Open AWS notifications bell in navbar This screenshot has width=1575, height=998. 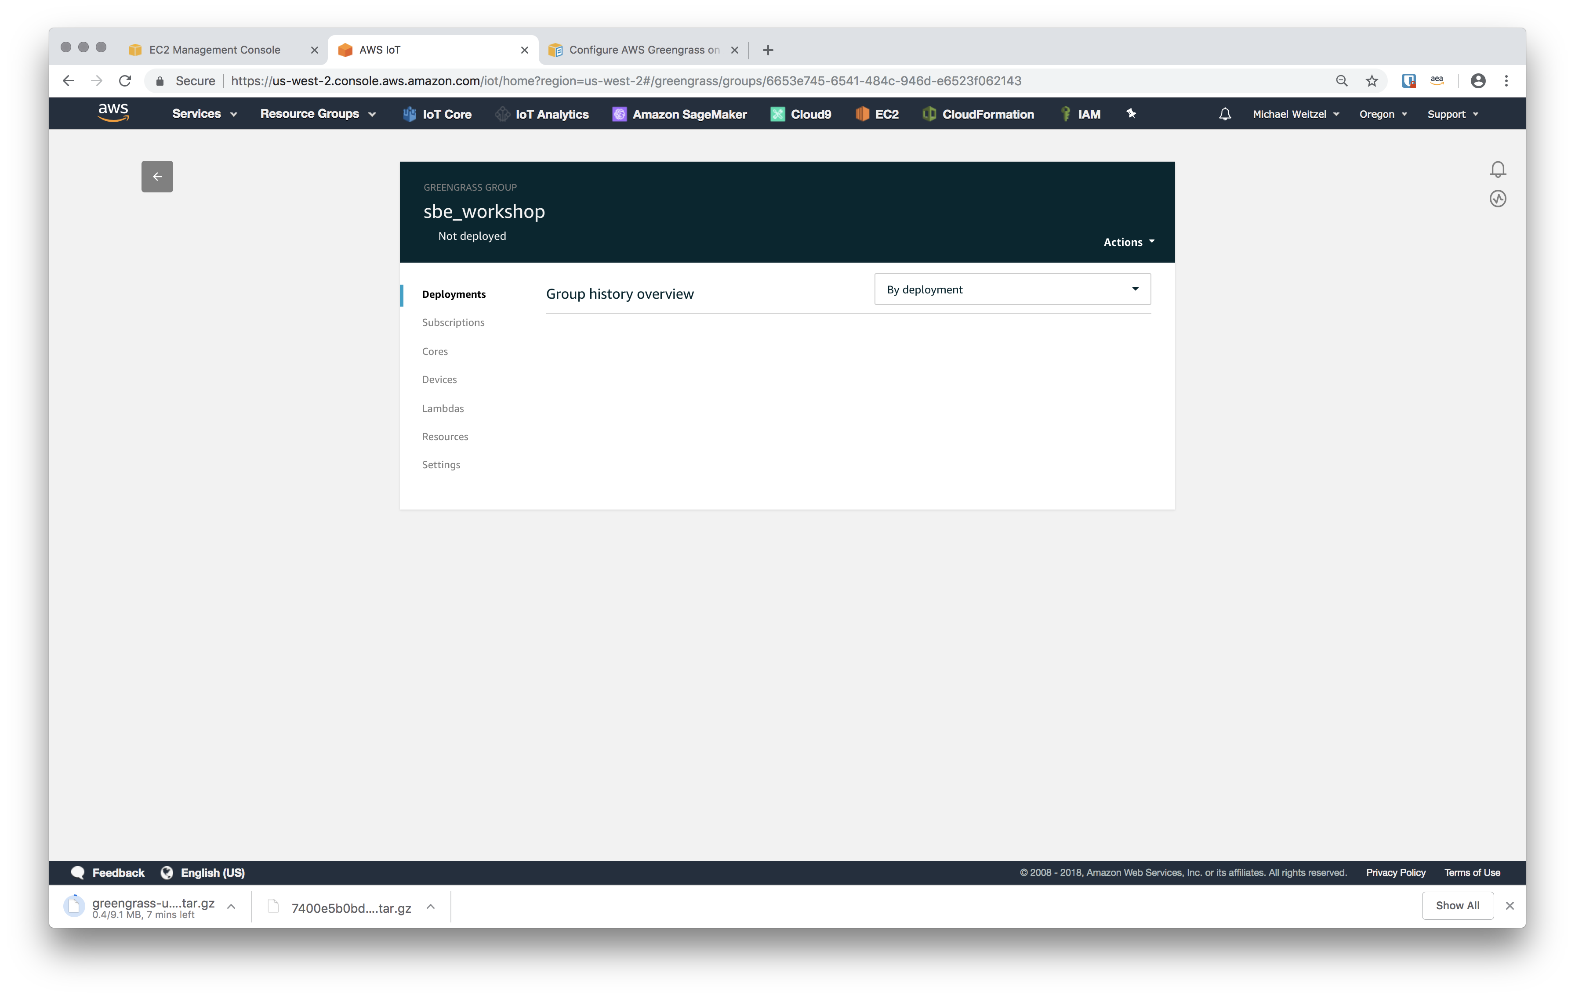[x=1224, y=114]
